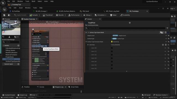Reset the SurfaceType input to default
The height and width of the screenshot is (99, 177).
tap(168, 38)
